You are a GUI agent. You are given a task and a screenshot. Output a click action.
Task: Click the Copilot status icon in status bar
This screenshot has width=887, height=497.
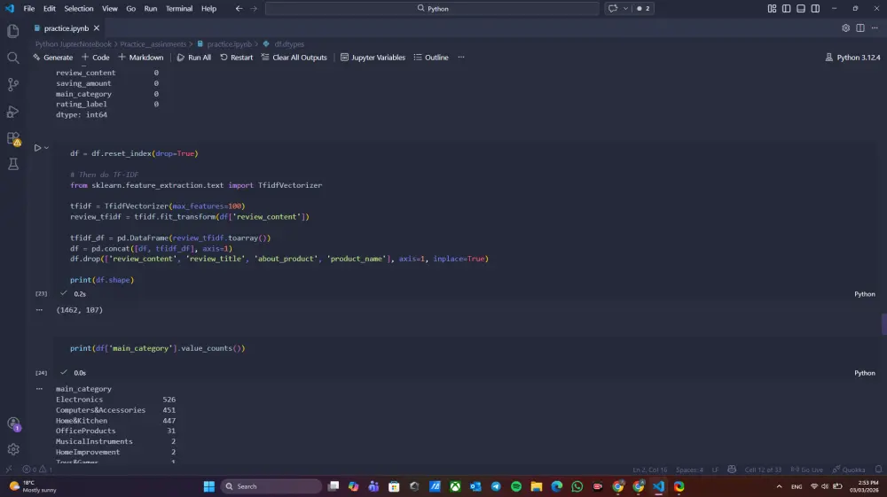732,470
